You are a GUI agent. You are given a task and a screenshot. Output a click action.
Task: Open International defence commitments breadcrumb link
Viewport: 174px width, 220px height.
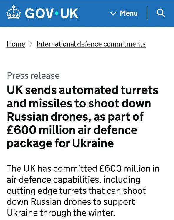coord(91,44)
